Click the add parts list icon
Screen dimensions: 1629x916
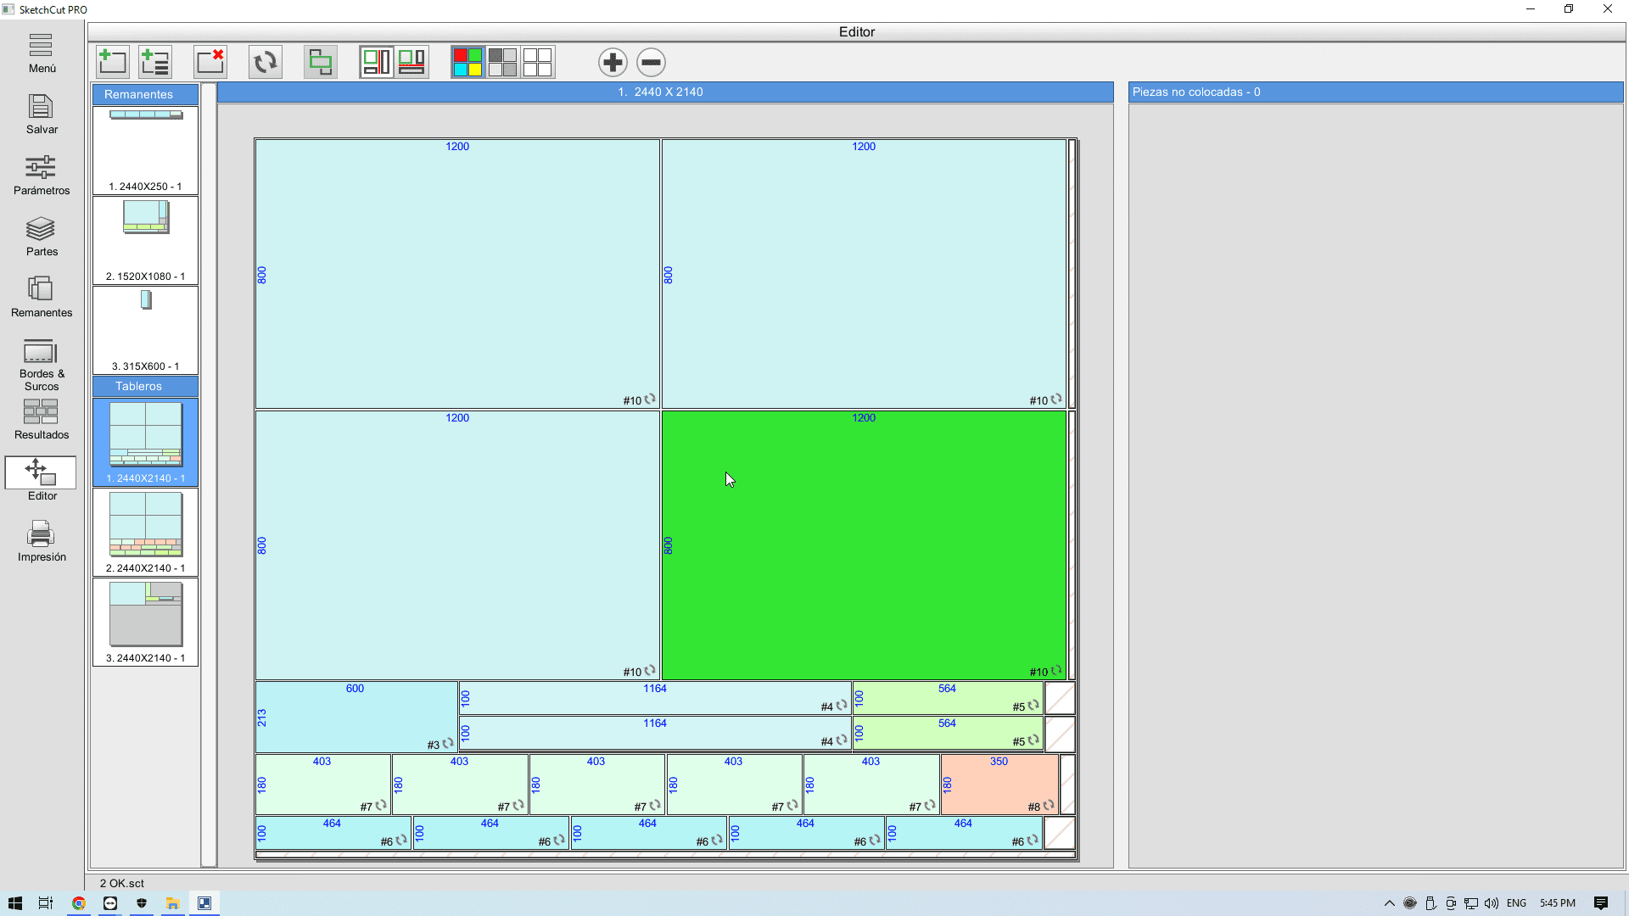[x=155, y=62]
